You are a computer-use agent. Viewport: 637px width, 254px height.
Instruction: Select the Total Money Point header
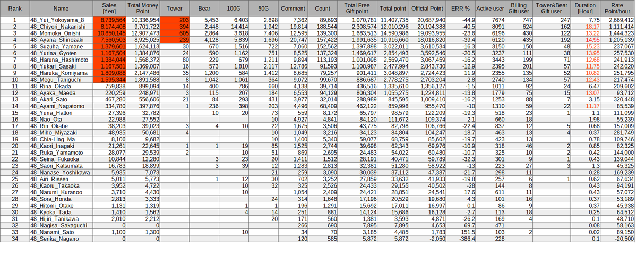tap(143, 9)
